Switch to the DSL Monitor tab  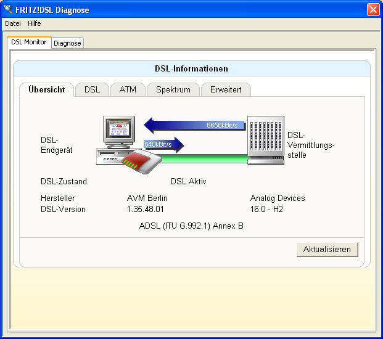29,43
